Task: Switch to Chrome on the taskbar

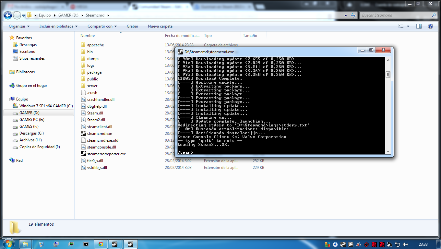Action: point(101,244)
